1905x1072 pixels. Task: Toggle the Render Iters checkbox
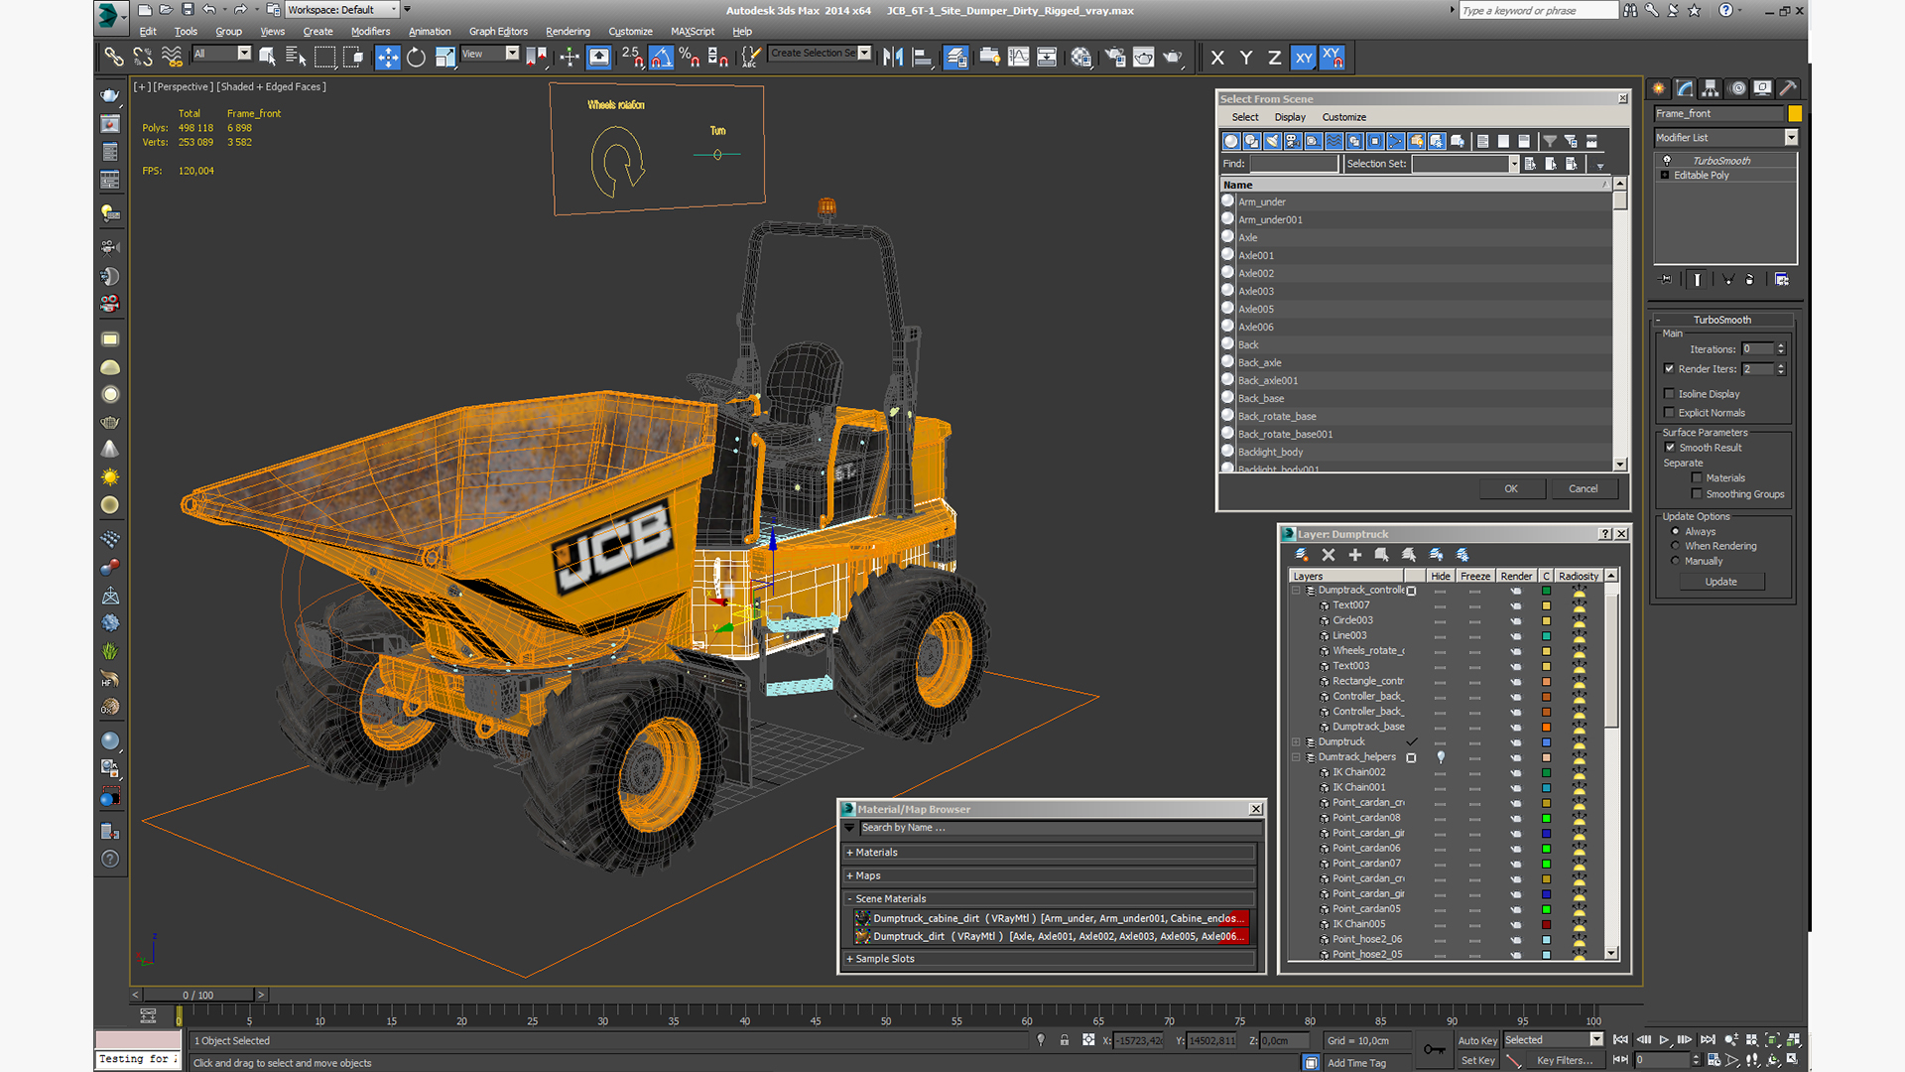[x=1670, y=368]
